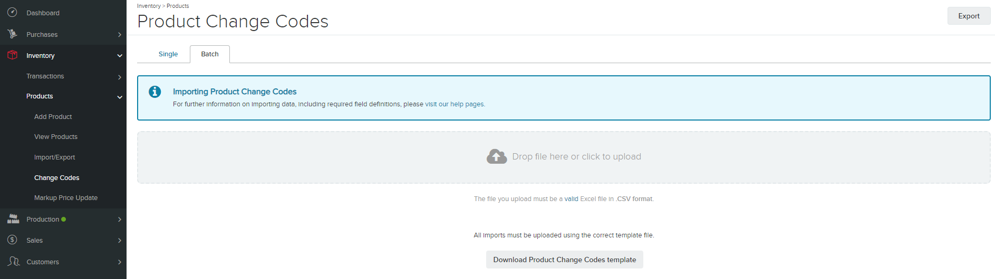The image size is (995, 279).
Task: Open the help pages link
Action: (x=467, y=104)
